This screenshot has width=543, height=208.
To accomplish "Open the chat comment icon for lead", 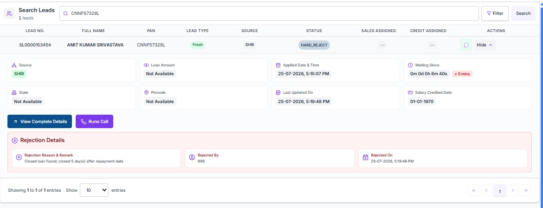I will (466, 45).
